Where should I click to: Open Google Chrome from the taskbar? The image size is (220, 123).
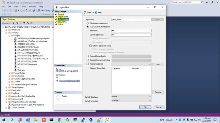pyautogui.click(x=59, y=120)
